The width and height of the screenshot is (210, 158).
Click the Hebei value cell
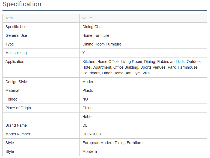click(143, 117)
